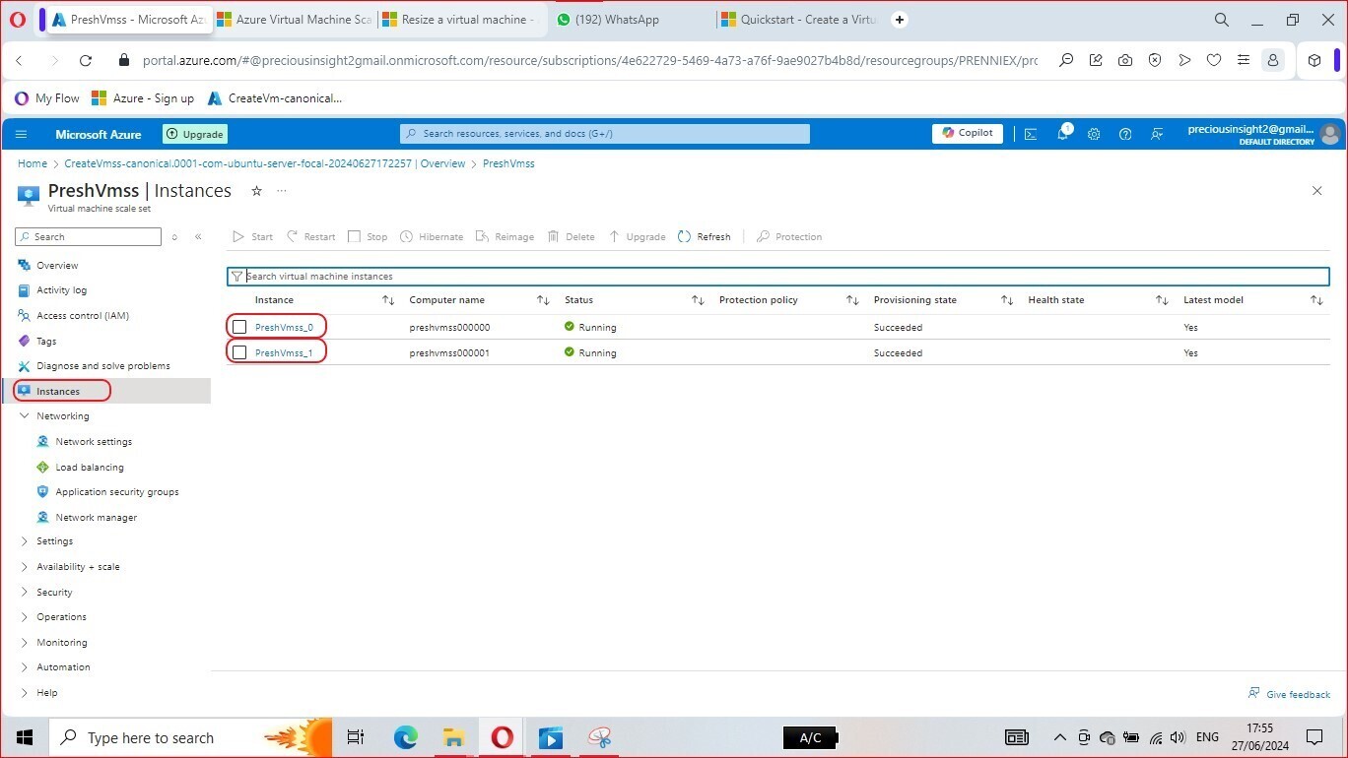Sort instances by the Status column arrows
Screen dimensions: 1348x758
[698, 300]
